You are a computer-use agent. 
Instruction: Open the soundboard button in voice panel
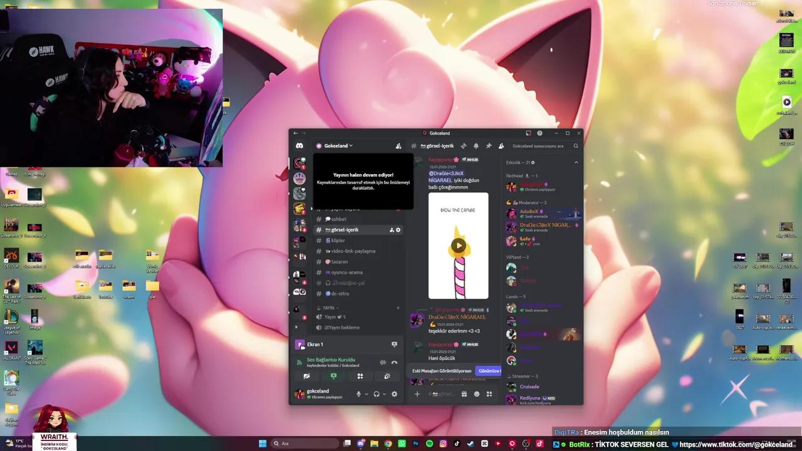coord(387,376)
